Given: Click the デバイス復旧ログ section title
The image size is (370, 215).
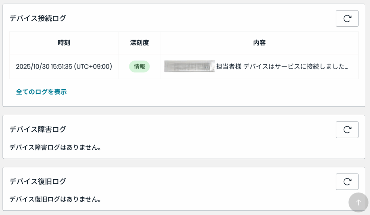Looking at the screenshot, I should coord(38,181).
